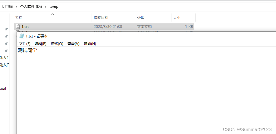Image resolution: width=276 pixels, height=134 pixels.
Task: Toggle the sort arrow above the 名称 column
Action: [52, 14]
